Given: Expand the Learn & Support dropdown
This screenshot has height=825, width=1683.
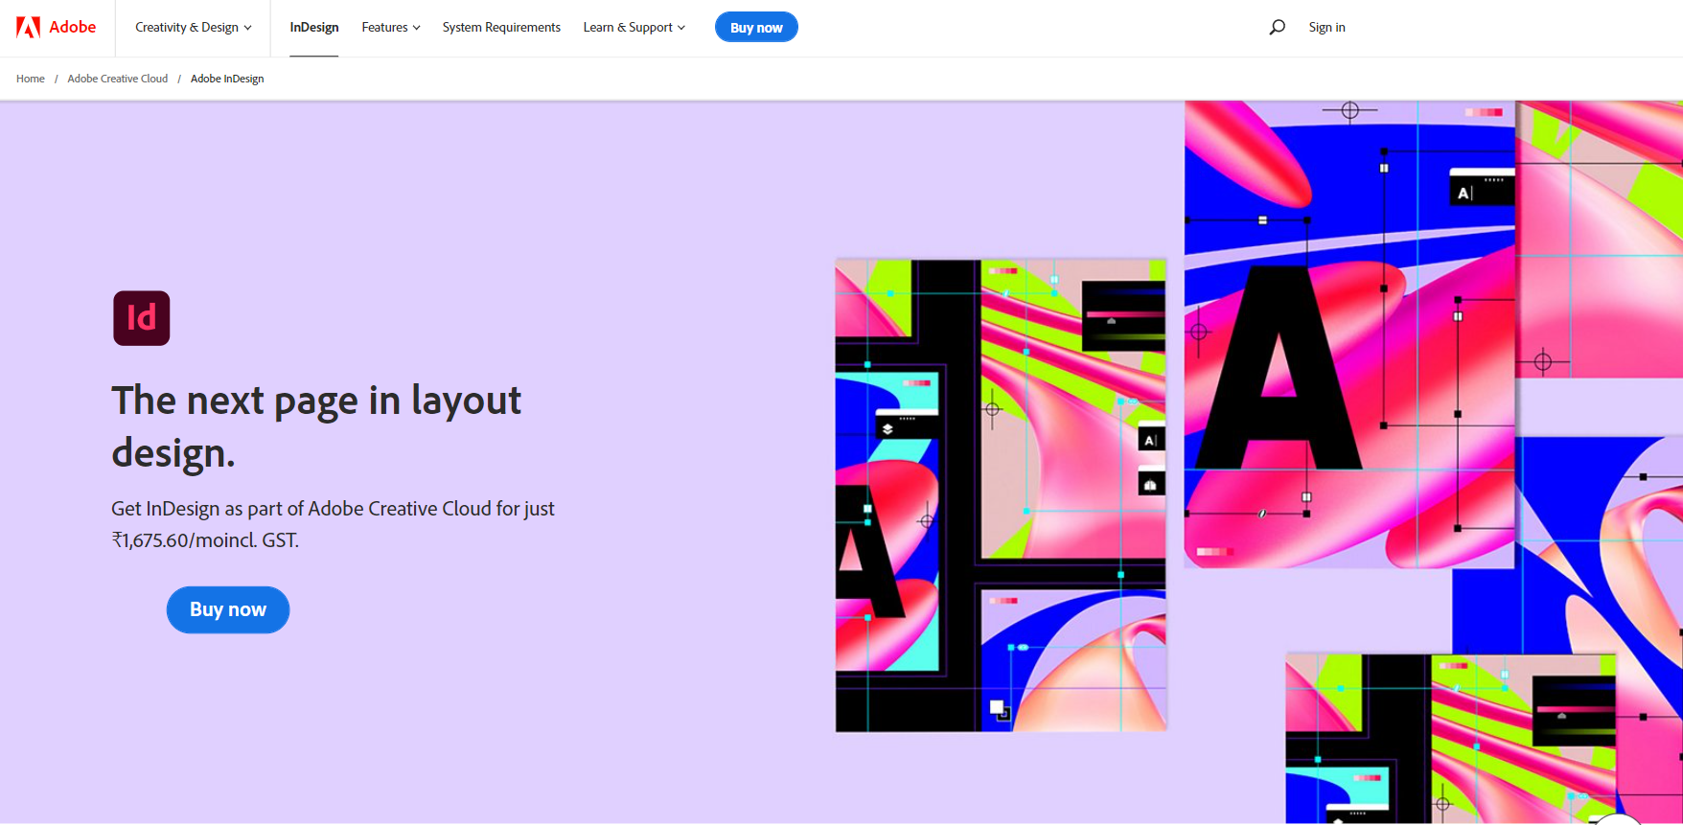Looking at the screenshot, I should pos(634,27).
